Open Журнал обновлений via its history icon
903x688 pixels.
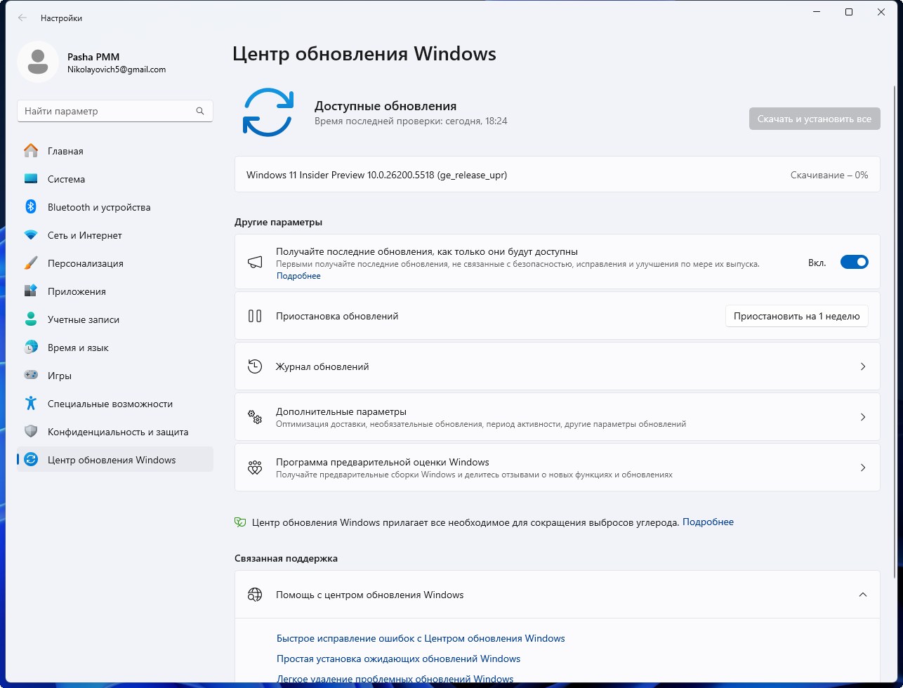coord(255,366)
